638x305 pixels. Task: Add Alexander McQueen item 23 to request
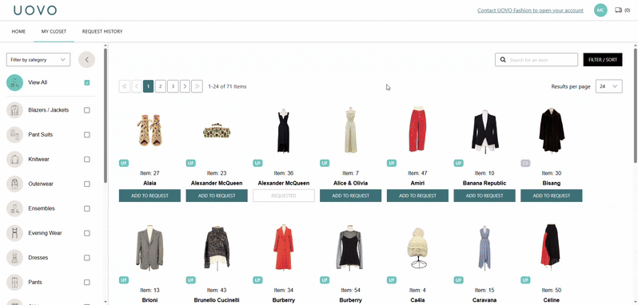[x=217, y=196]
